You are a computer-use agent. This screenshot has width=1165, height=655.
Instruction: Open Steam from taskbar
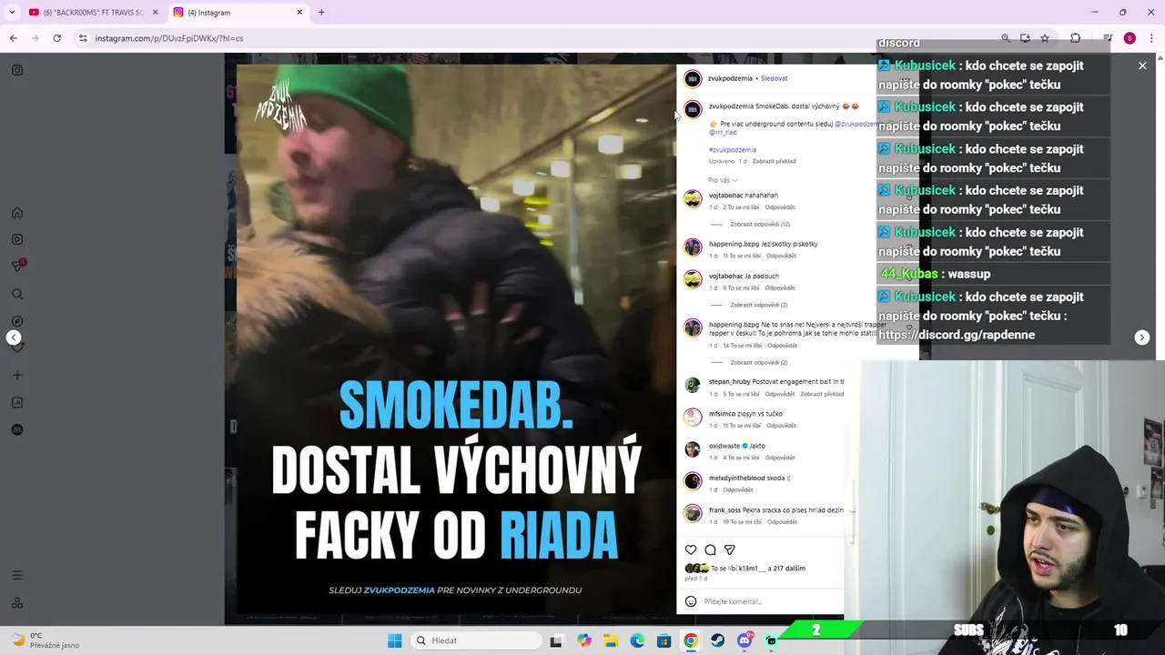click(x=717, y=640)
